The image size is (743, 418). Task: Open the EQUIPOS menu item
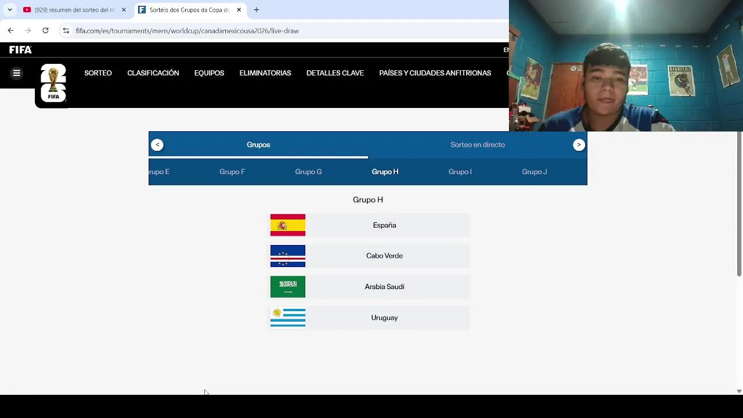coord(209,73)
